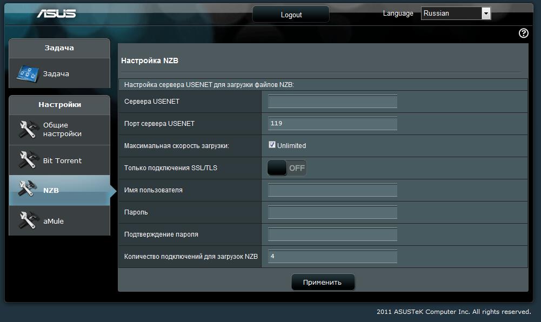This screenshot has width=541, height=322.
Task: Click the Подтверждение пароля input field
Action: 332,234
